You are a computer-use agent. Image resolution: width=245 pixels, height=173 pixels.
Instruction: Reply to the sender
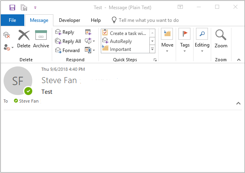65,32
